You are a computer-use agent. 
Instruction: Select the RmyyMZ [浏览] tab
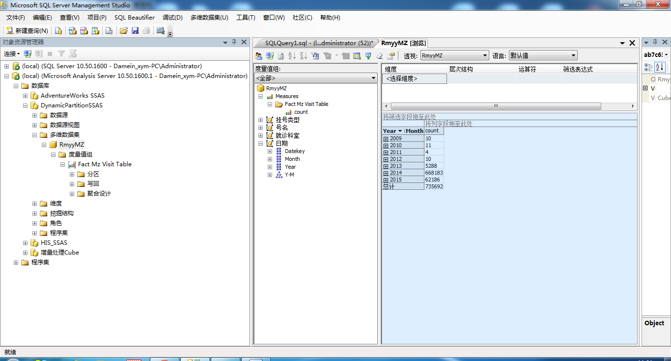pyautogui.click(x=404, y=43)
